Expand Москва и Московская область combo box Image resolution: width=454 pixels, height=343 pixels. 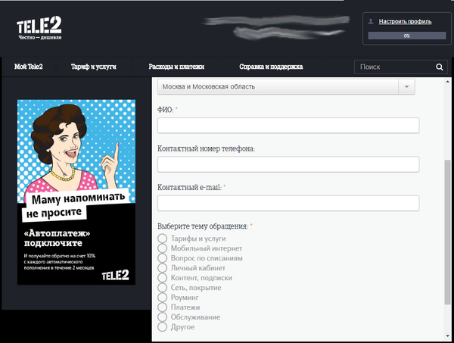278,87
